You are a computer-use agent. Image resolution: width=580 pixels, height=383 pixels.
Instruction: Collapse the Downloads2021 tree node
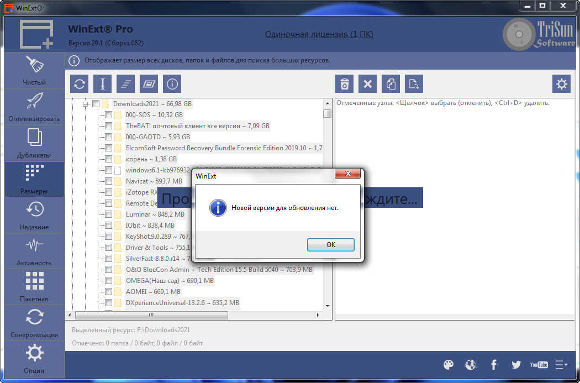85,104
